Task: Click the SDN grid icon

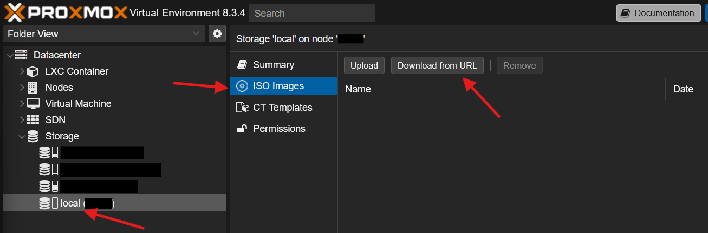Action: click(x=33, y=120)
